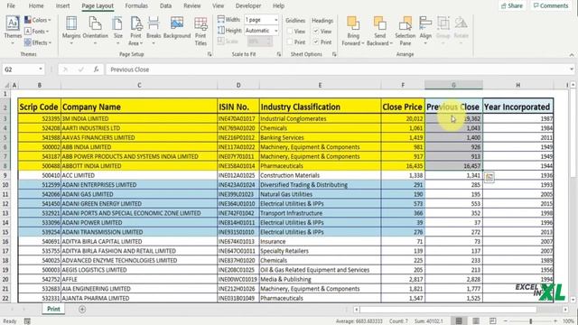Switch to Normal view
This screenshot has height=325, width=578.
tap(459, 321)
